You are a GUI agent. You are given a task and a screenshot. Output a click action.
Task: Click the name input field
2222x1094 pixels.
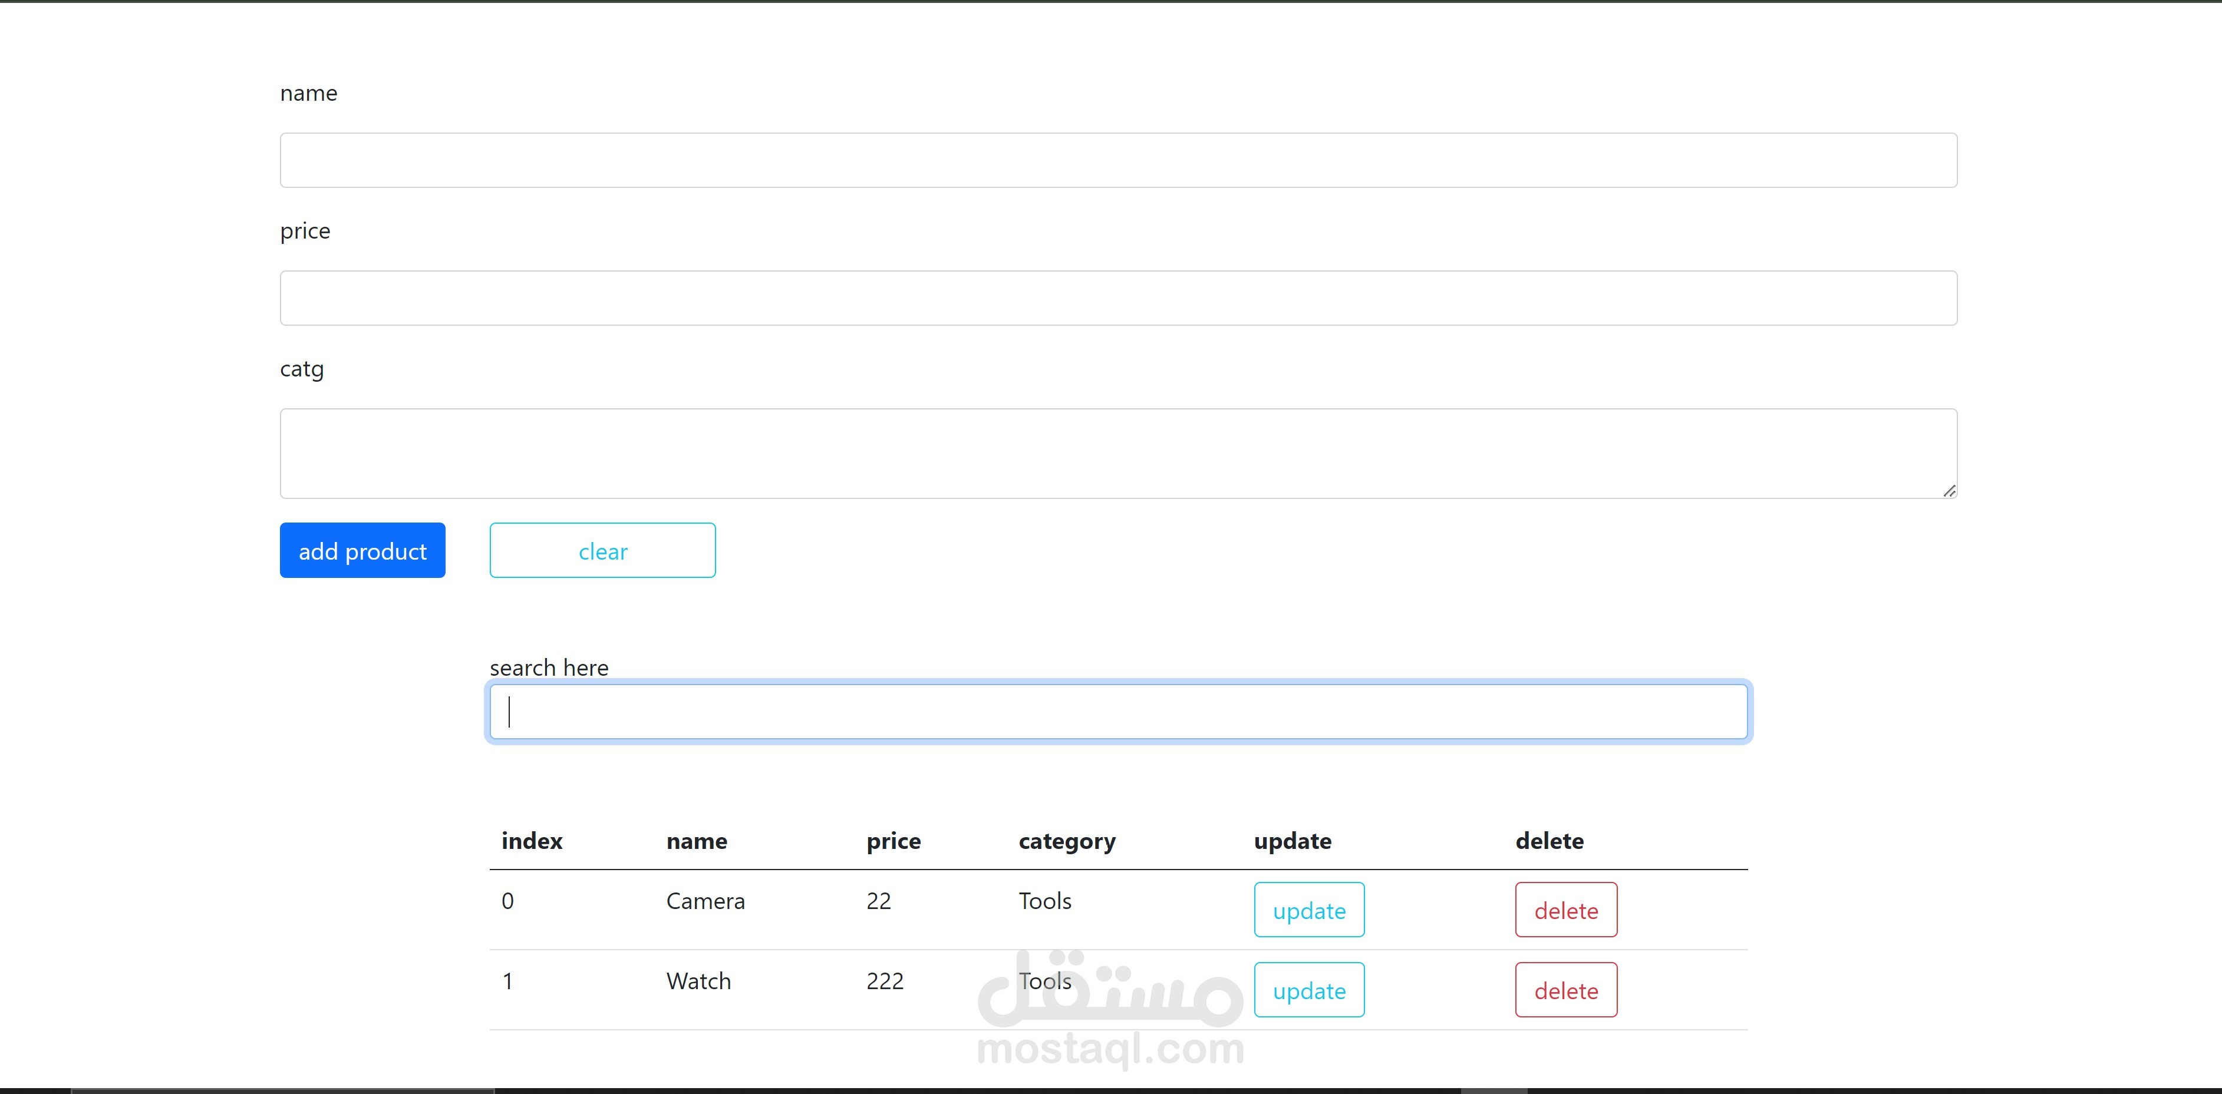[x=1118, y=160]
